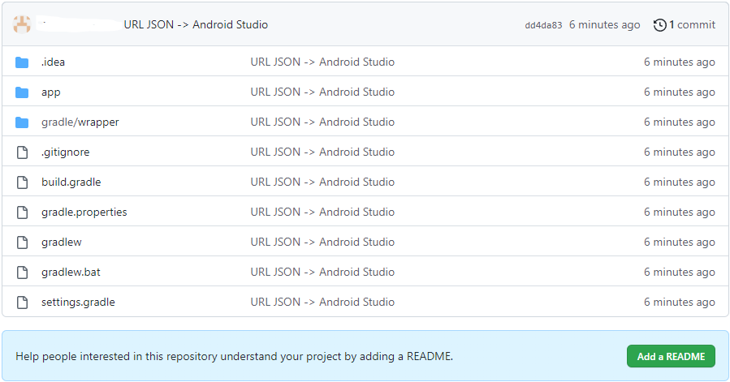Open header commit message URL JSON -> Android Studio
This screenshot has height=382, width=730.
tap(196, 24)
